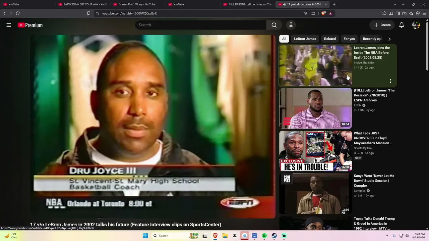This screenshot has width=429, height=241.
Task: Open Lebron James joins Inside The NBA video title
Action: coord(372,53)
